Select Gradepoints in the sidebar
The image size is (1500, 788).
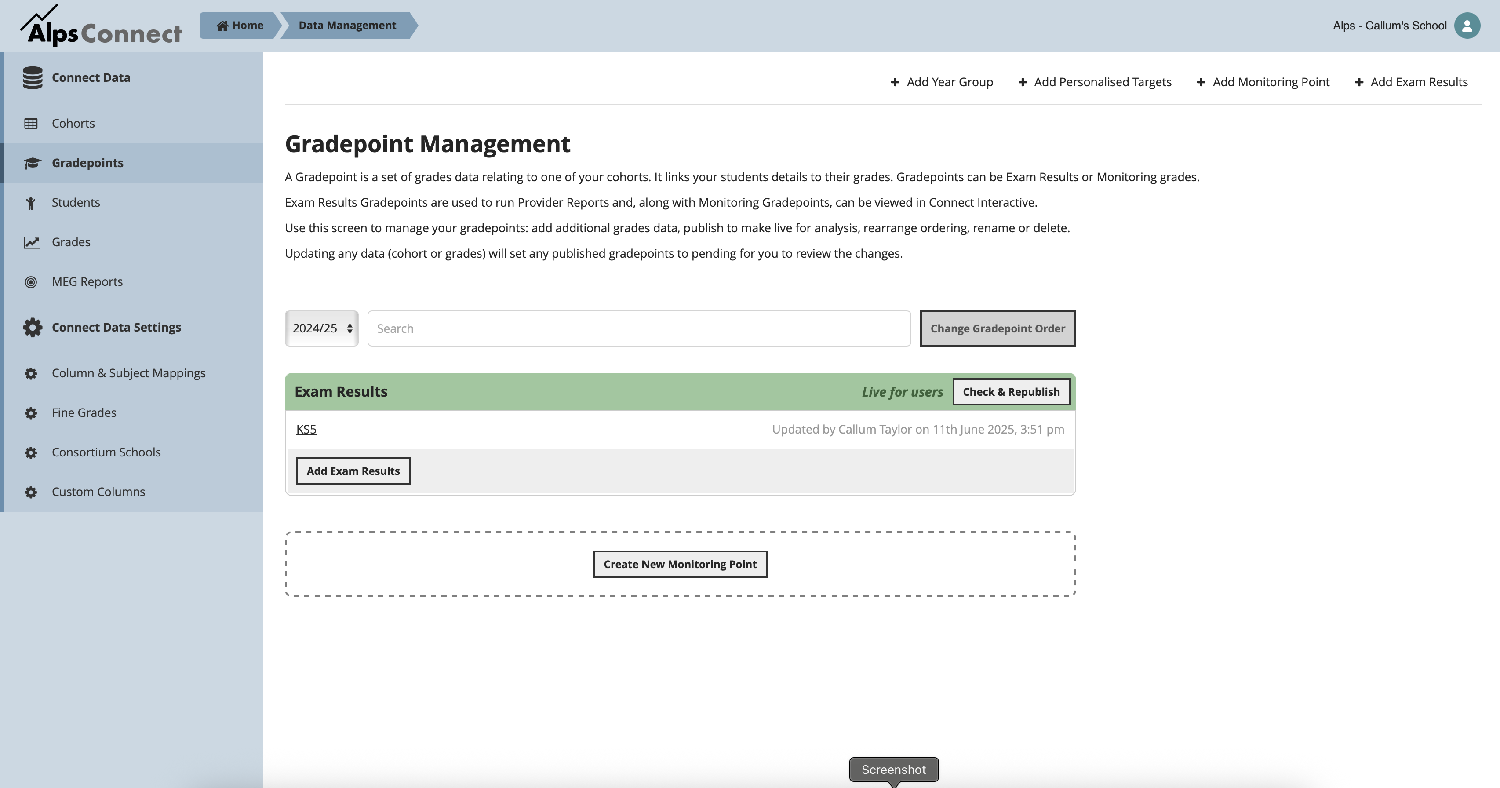(131, 163)
